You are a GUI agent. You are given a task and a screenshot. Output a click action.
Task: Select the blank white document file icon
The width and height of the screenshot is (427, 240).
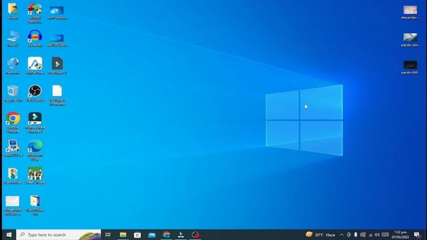(x=57, y=95)
